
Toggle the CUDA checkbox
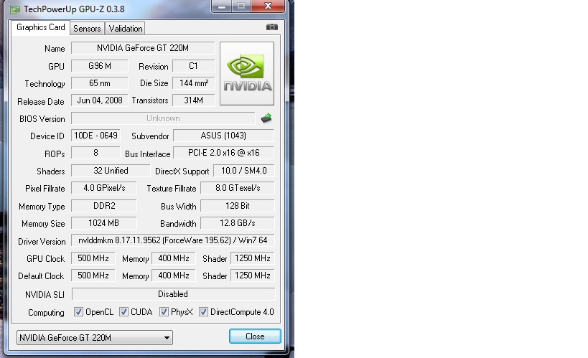tap(123, 312)
